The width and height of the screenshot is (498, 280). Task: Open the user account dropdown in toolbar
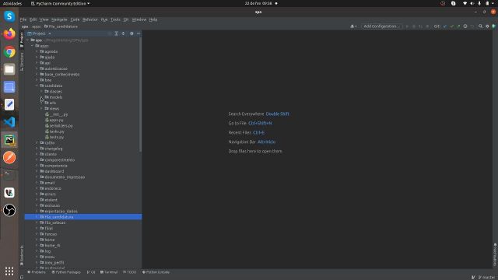[x=353, y=26]
